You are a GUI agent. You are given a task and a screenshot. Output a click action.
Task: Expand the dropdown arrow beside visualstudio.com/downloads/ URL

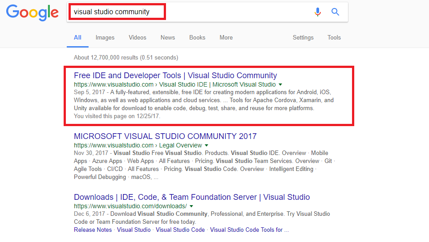[x=191, y=206]
